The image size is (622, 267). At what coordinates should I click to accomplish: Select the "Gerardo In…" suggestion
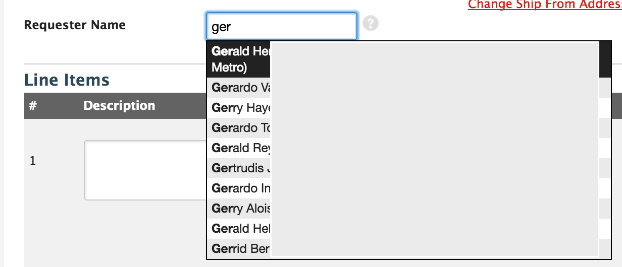pyautogui.click(x=241, y=188)
